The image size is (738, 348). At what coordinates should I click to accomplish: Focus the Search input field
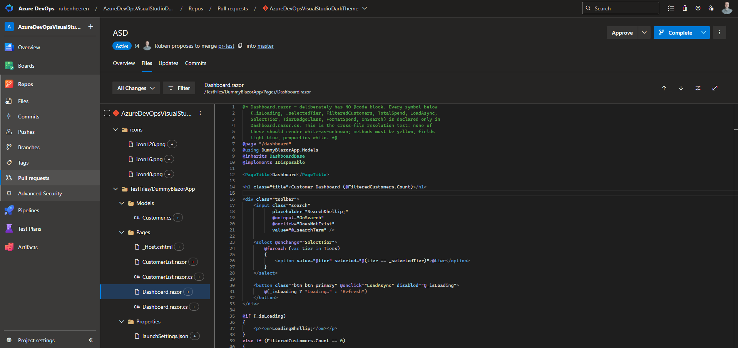620,8
